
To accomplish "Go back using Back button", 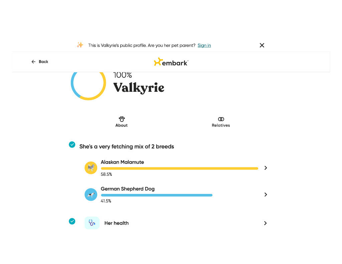I will point(40,62).
